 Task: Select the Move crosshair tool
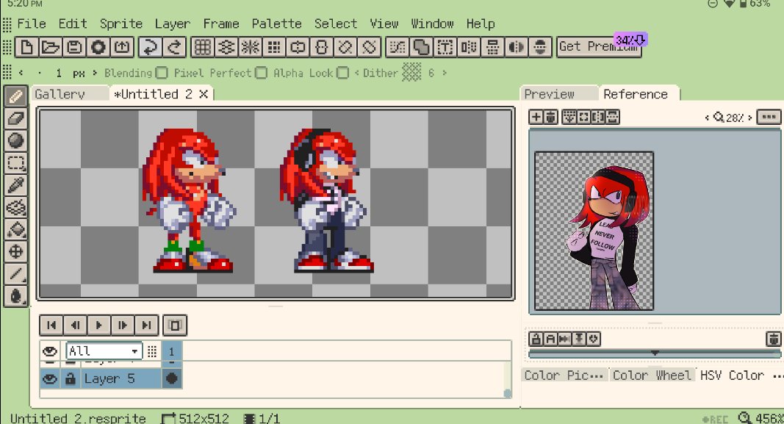15,251
